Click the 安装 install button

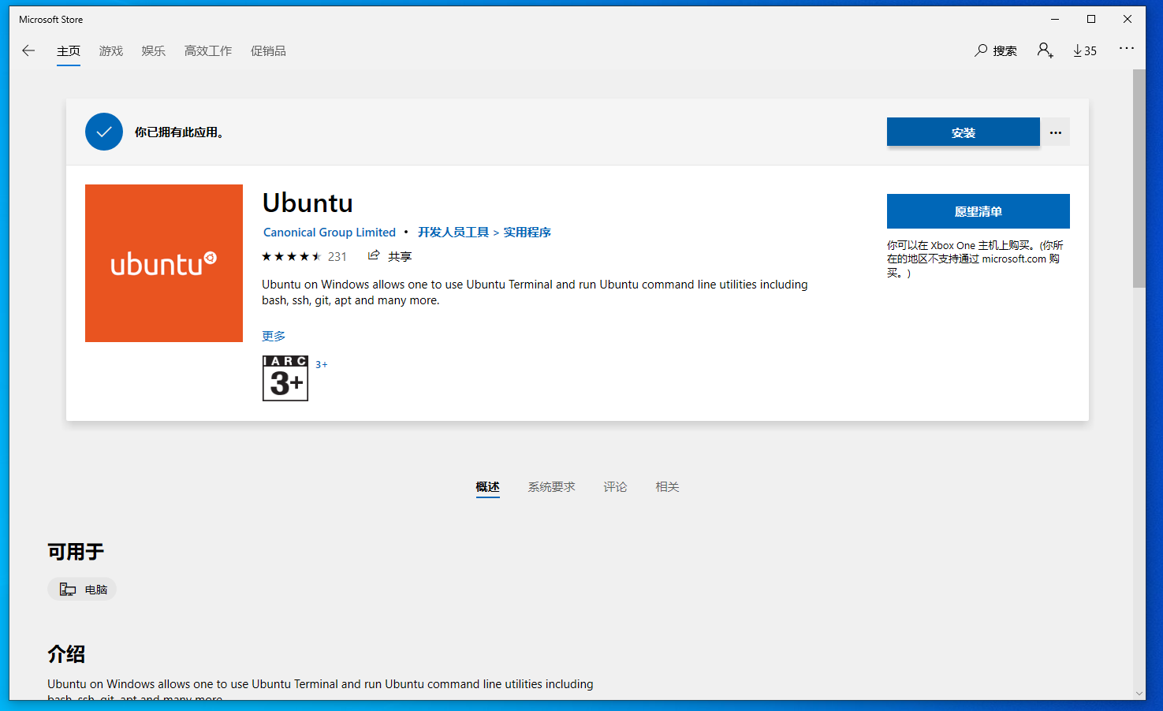(963, 132)
